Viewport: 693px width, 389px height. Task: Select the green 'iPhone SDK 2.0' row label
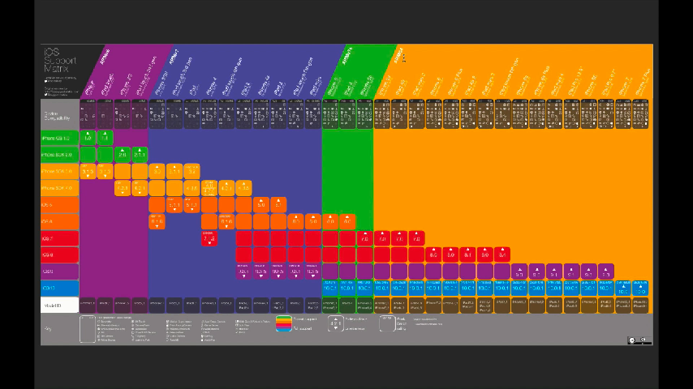[x=60, y=155]
